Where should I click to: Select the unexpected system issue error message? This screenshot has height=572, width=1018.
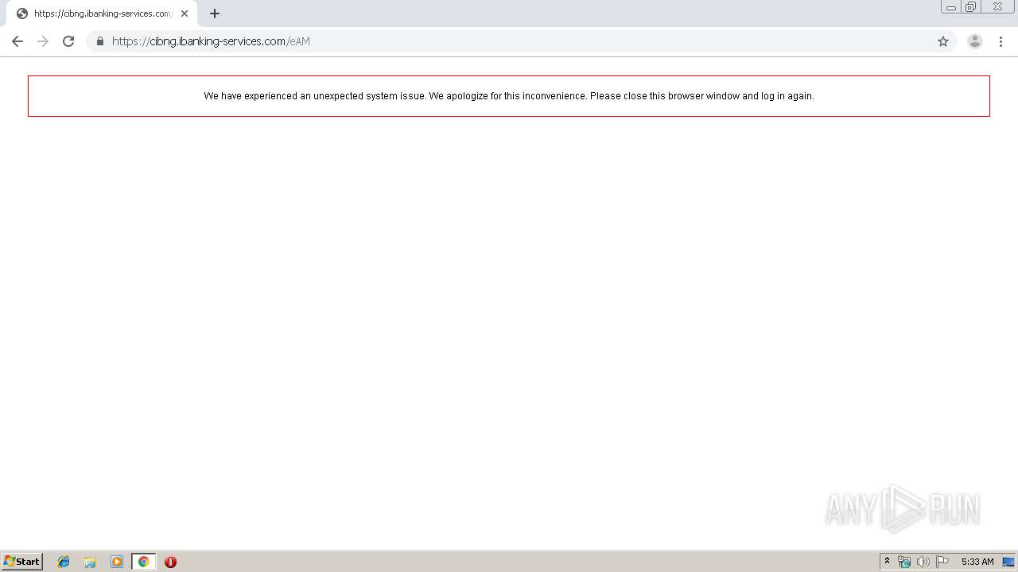(x=509, y=96)
